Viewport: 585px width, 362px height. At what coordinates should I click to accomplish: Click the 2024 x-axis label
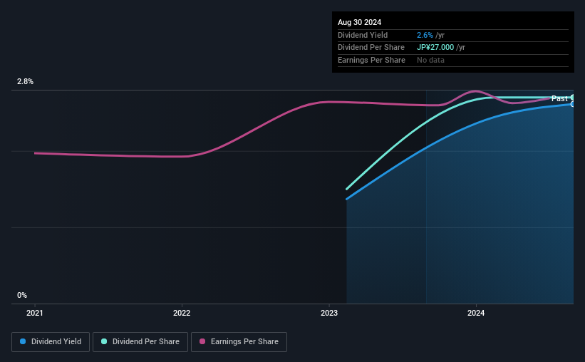pos(476,313)
